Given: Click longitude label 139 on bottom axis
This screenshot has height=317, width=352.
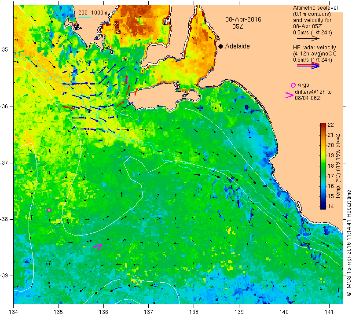Looking at the screenshot, I should pos(239,312).
